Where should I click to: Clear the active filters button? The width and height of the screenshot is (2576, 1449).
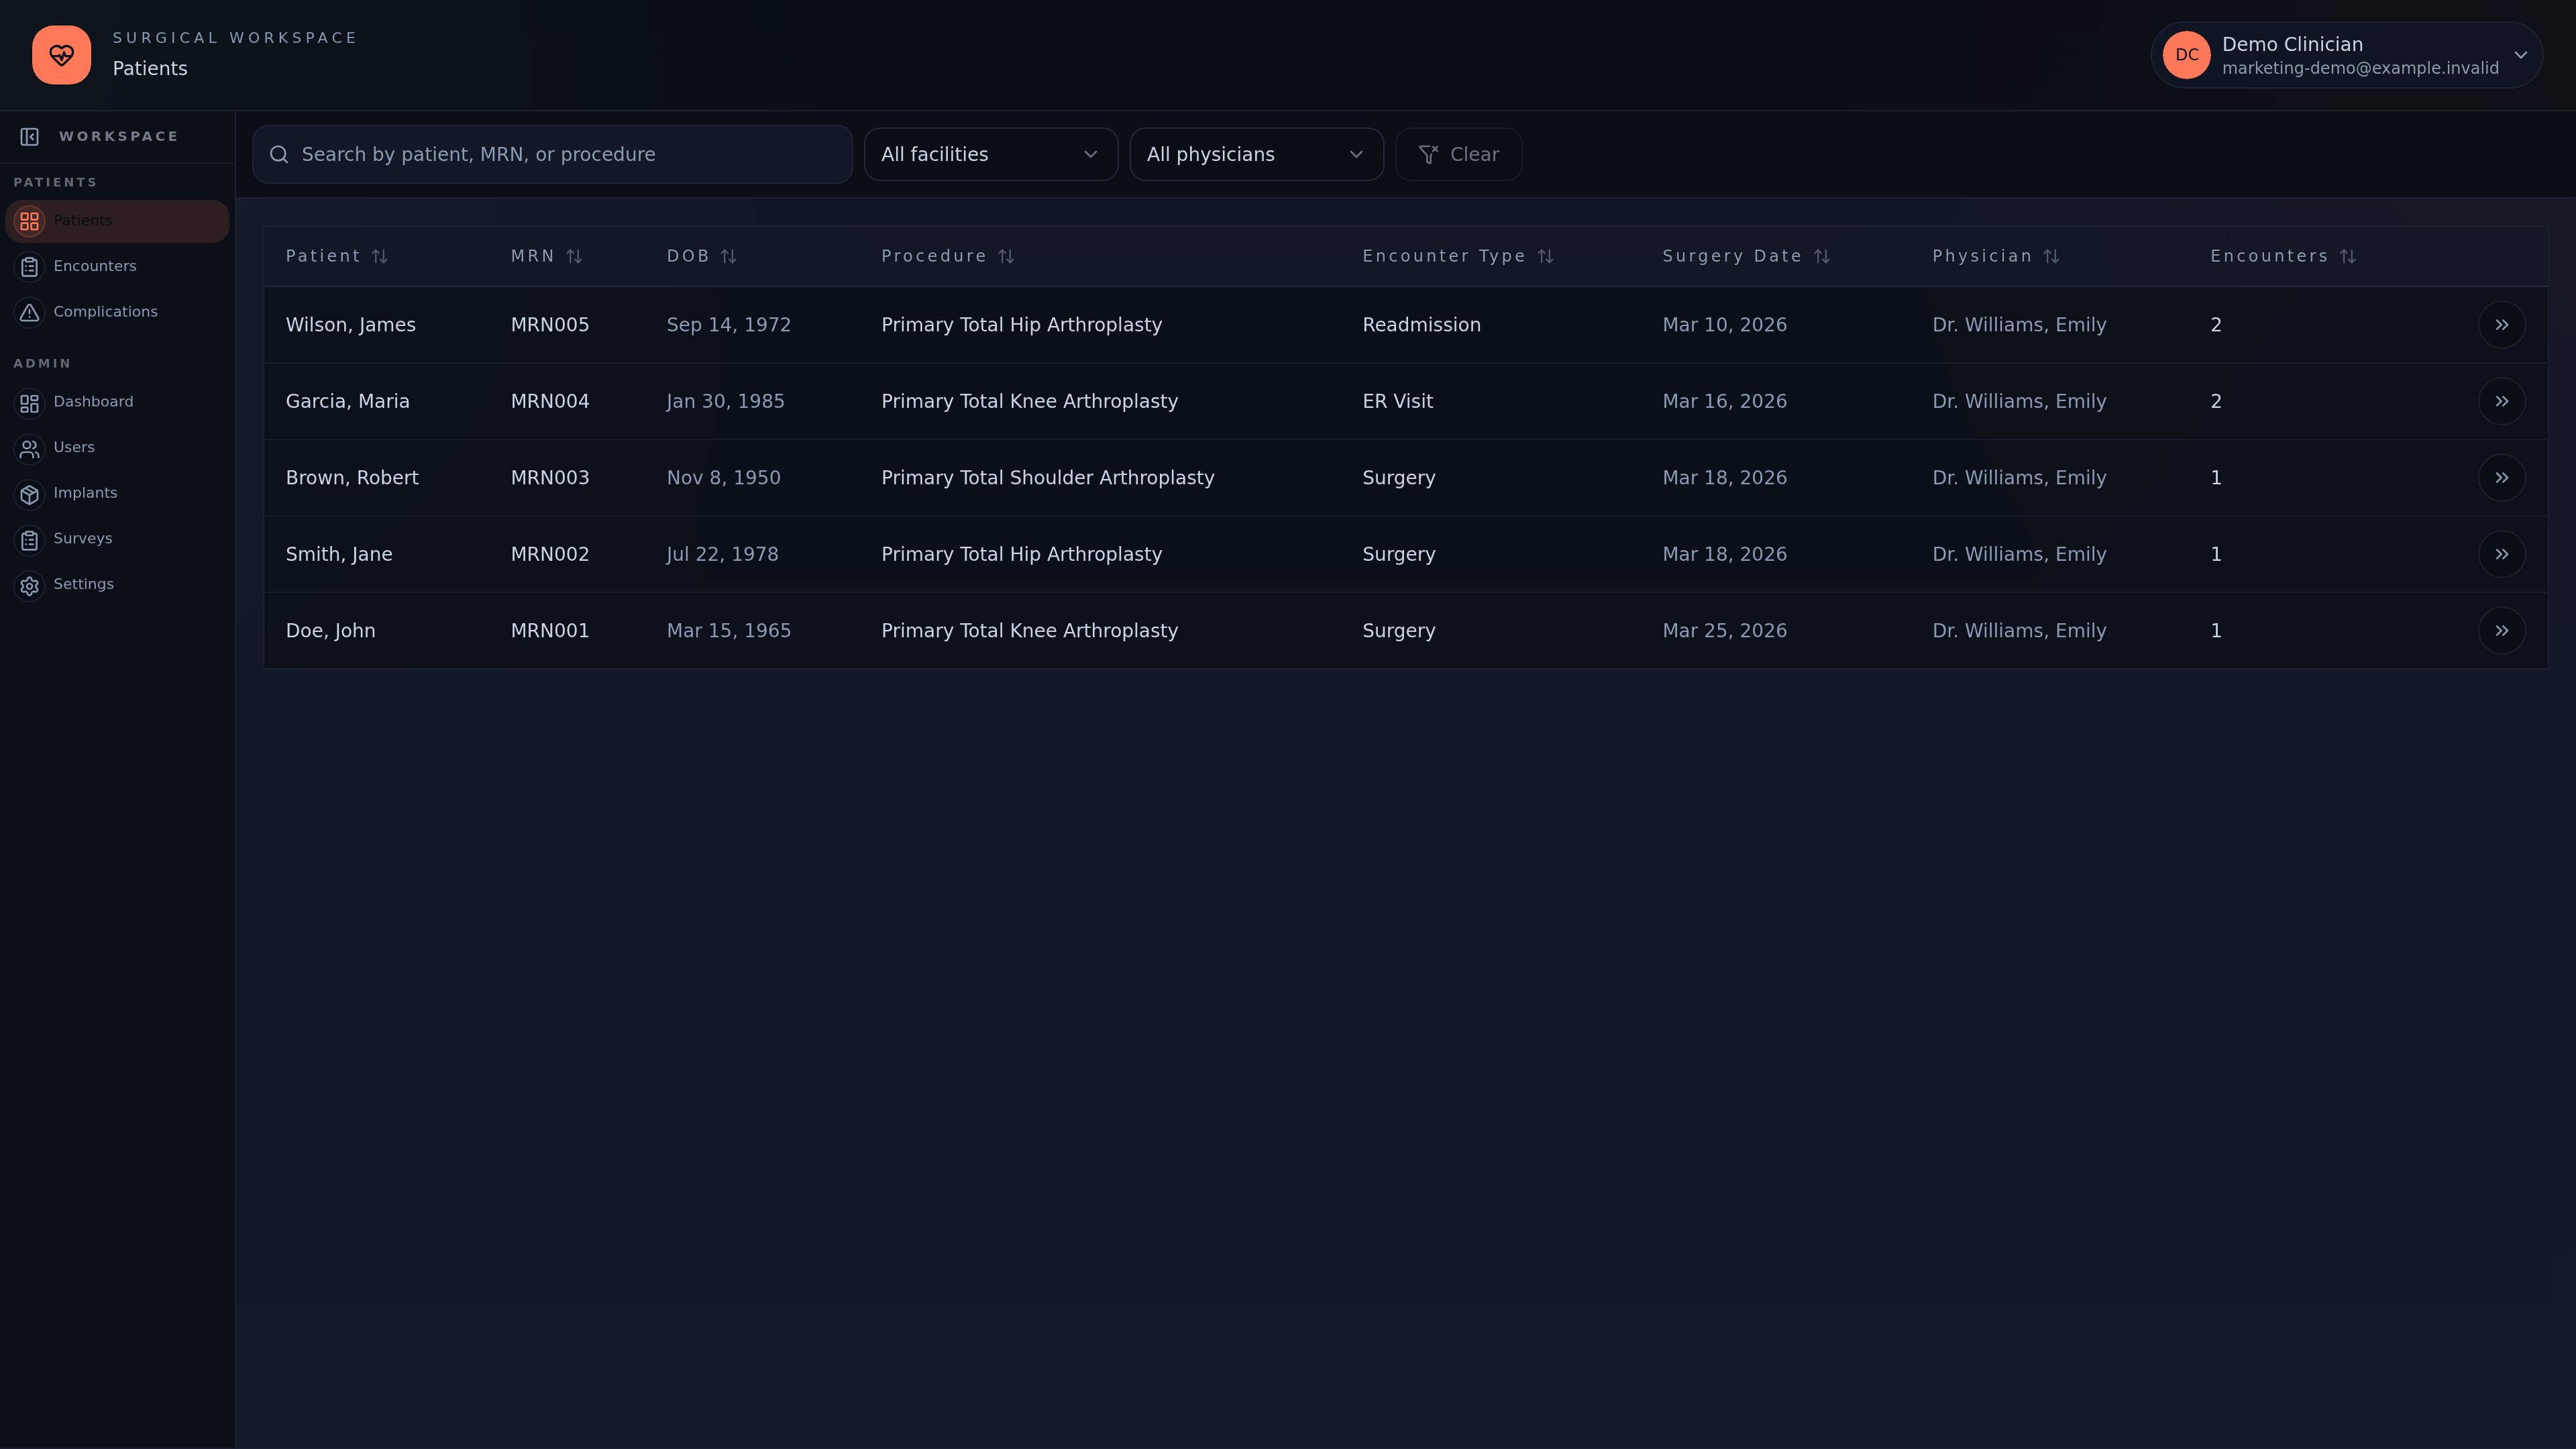point(1458,154)
